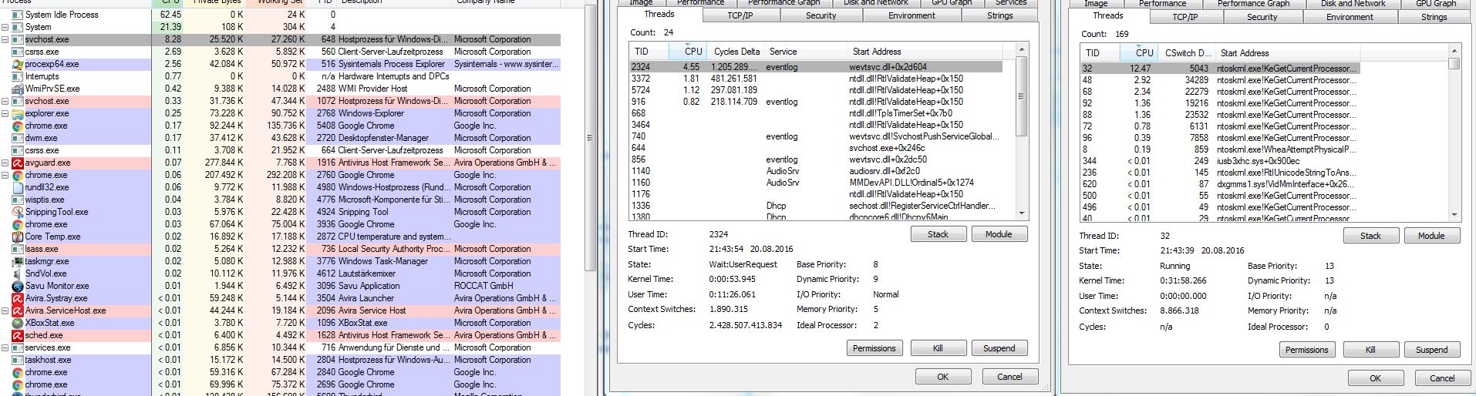This screenshot has height=396, width=1476.
Task: Click the XBoxStat.exe icon
Action: click(18, 323)
